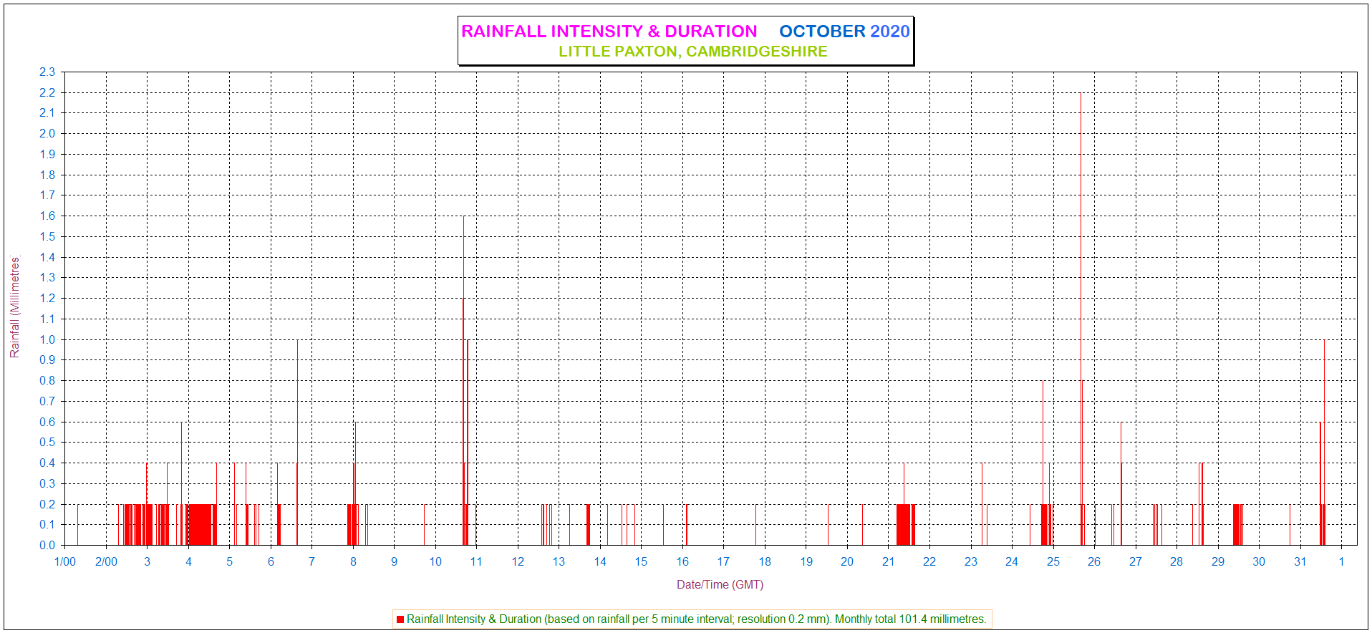Click y-axis value 0.4
Viewport: 1372px width, 633px height.
click(x=47, y=463)
